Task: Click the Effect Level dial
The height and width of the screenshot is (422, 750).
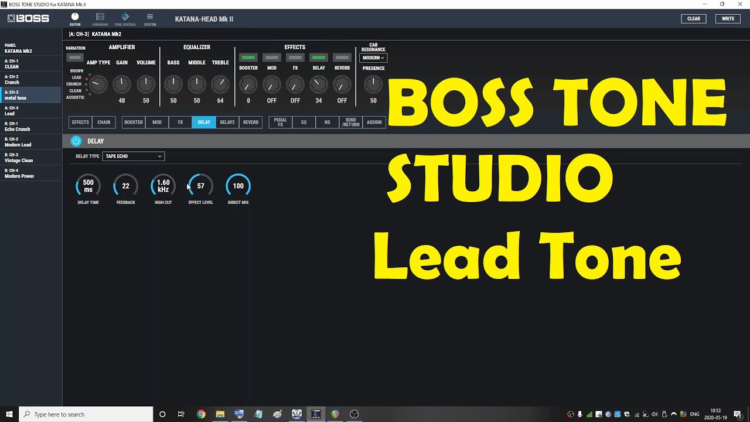Action: (200, 186)
